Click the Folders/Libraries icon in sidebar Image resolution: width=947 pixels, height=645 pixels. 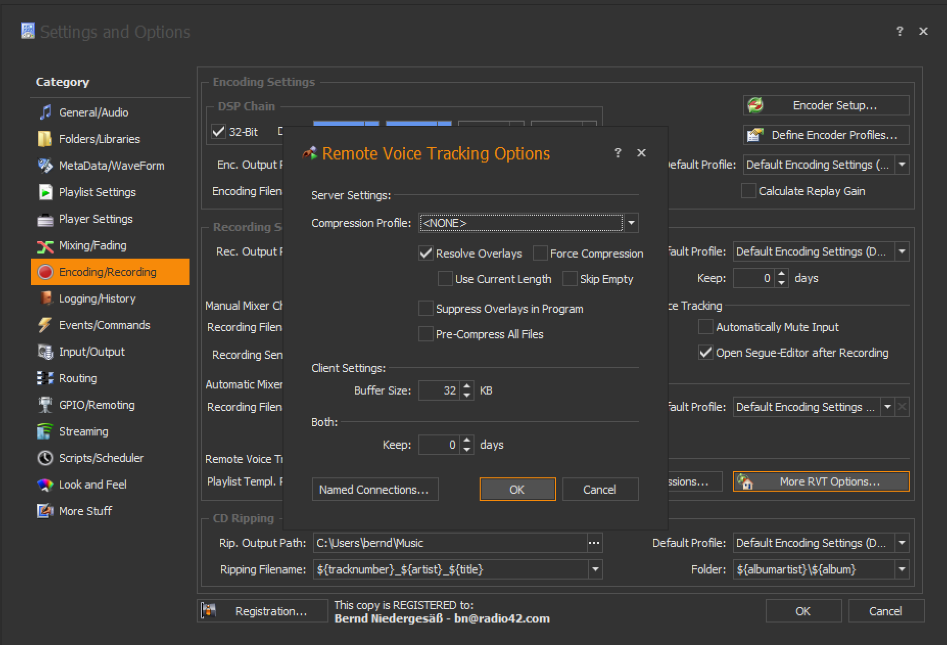click(x=45, y=139)
